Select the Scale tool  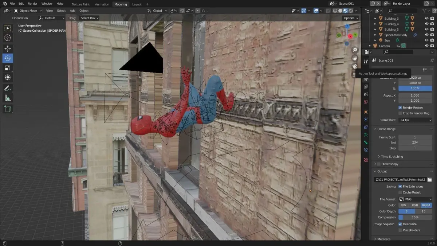pyautogui.click(x=8, y=68)
